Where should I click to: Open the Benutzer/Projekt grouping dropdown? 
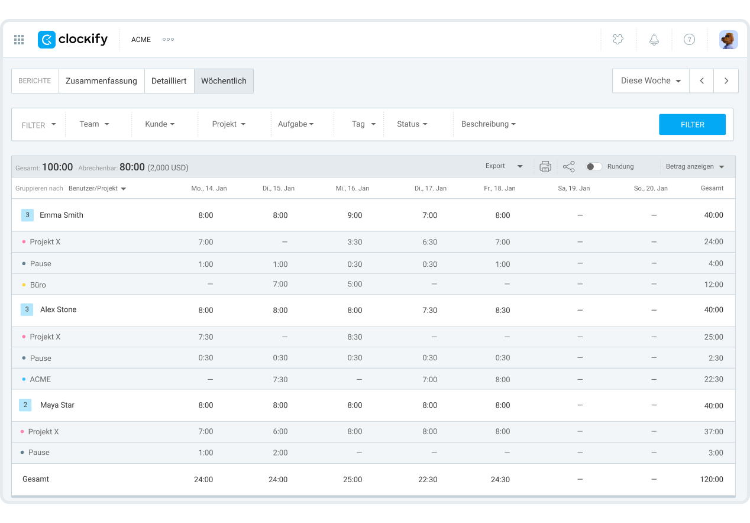tap(97, 189)
